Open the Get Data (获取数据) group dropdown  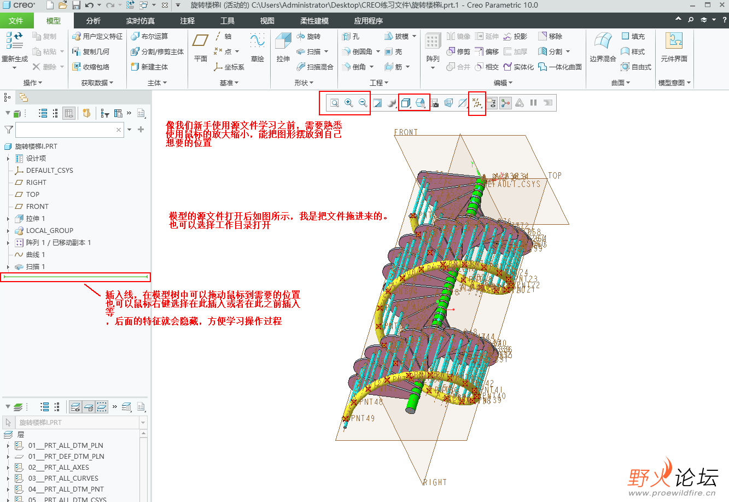click(x=97, y=83)
